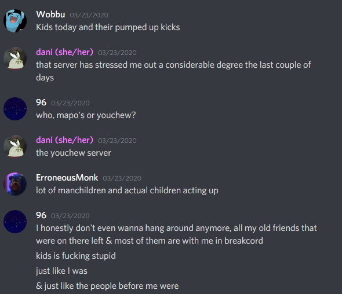Click message 'who, mapo's or youchew?'

pos(86,115)
